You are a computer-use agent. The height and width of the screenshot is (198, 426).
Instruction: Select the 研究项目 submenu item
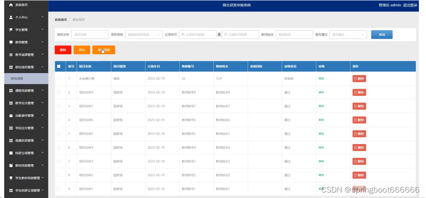point(26,79)
